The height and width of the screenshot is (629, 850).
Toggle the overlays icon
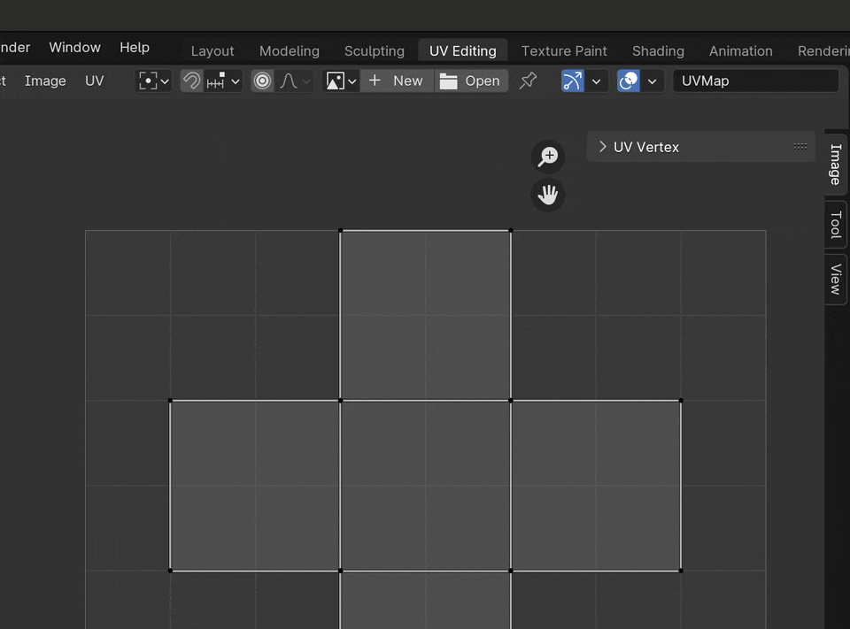click(x=629, y=81)
